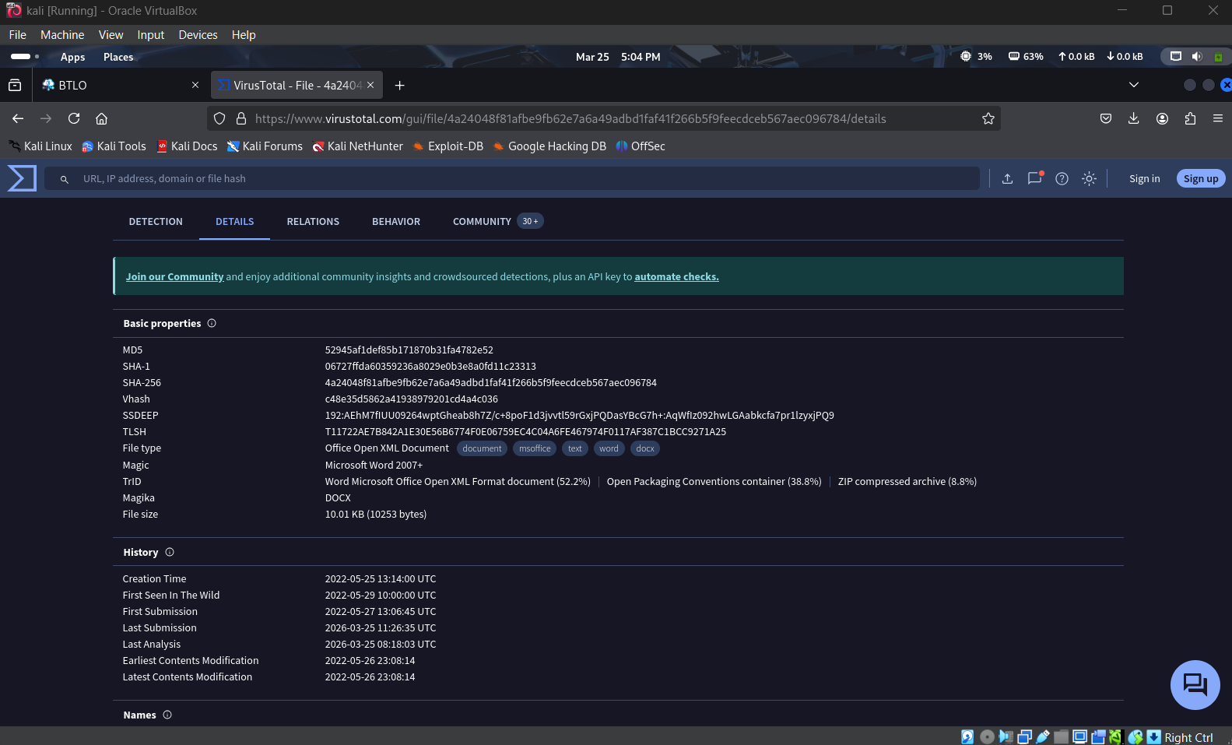Image resolution: width=1232 pixels, height=745 pixels.
Task: Open the BEHAVIOR tab
Action: coord(396,221)
